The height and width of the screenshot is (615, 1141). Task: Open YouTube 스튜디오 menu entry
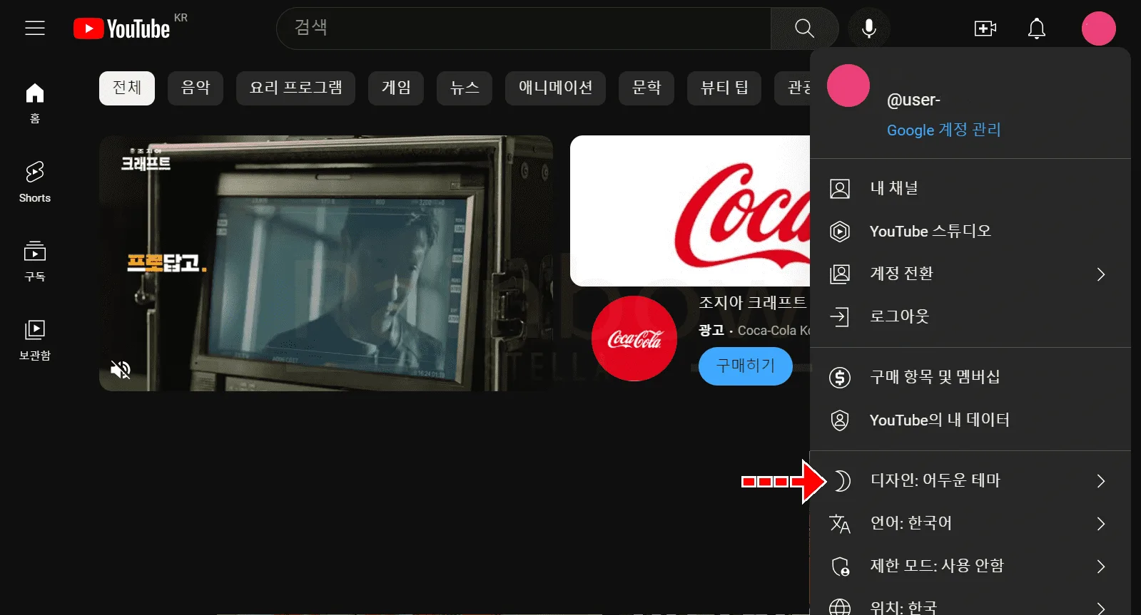tap(970, 232)
